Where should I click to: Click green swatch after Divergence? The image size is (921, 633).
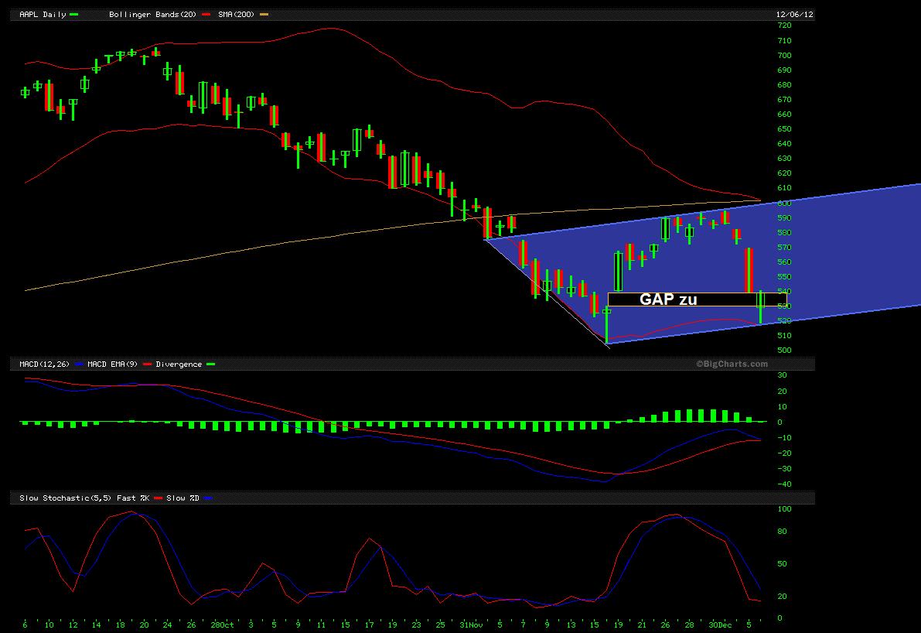[x=211, y=364]
